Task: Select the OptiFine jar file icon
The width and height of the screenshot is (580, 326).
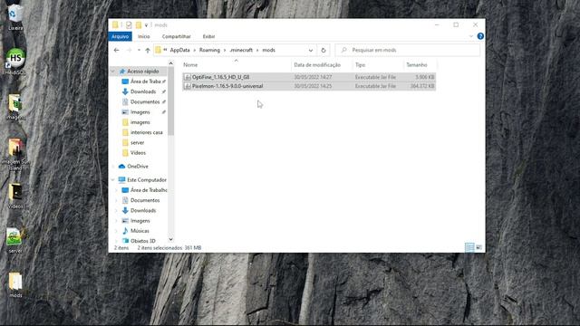Action: pyautogui.click(x=188, y=77)
